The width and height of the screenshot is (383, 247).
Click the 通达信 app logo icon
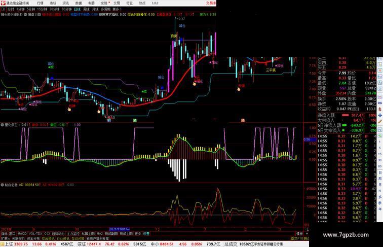click(x=3, y=3)
